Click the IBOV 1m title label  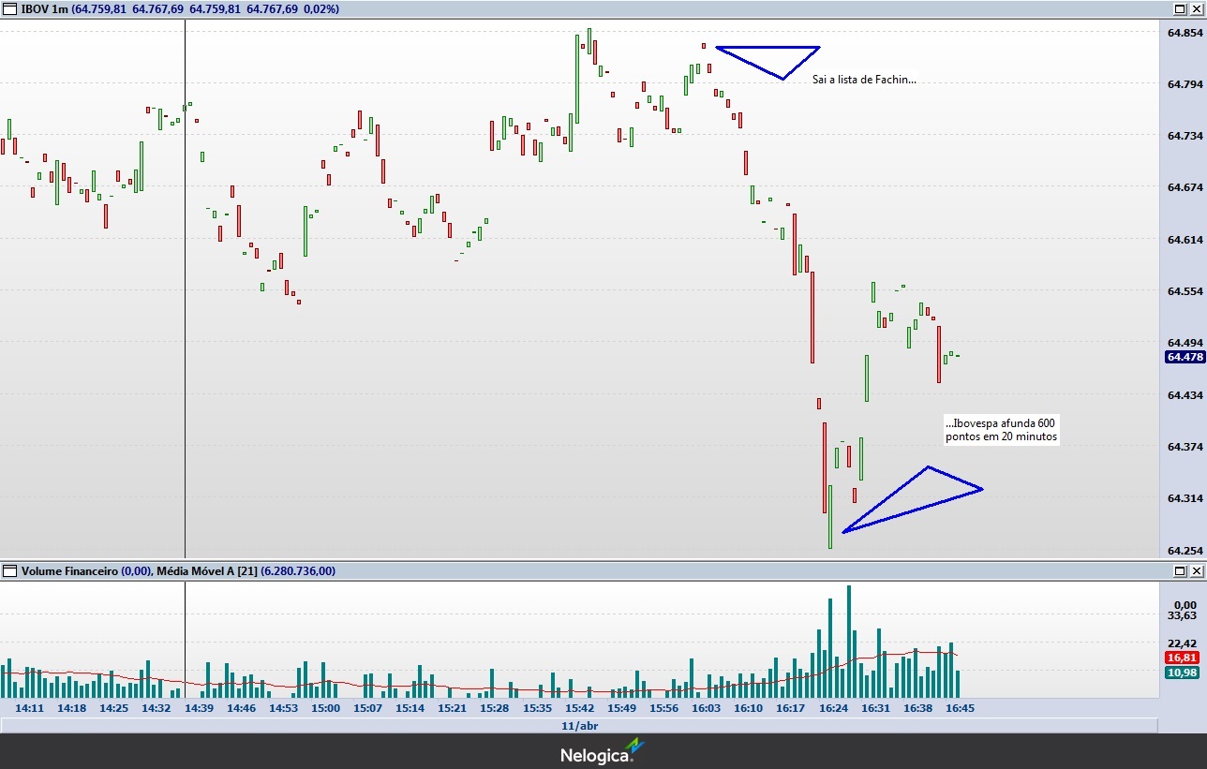(x=43, y=8)
